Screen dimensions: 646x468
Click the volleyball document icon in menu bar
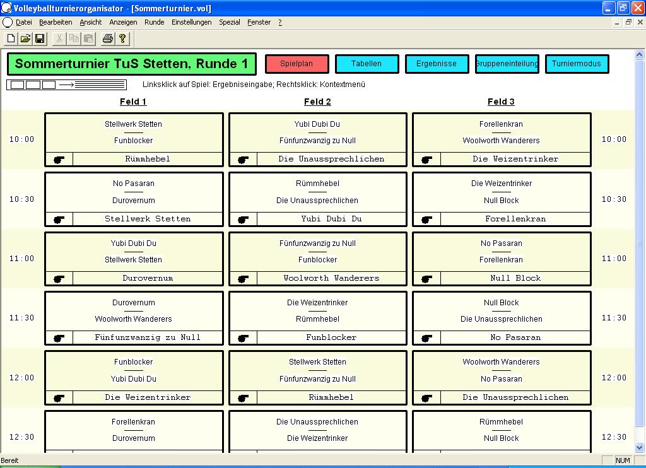pos(8,22)
